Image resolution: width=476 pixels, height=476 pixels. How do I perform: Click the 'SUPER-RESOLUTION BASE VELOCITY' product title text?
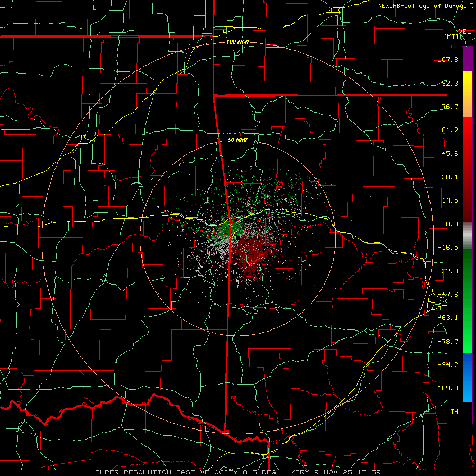[x=167, y=472]
